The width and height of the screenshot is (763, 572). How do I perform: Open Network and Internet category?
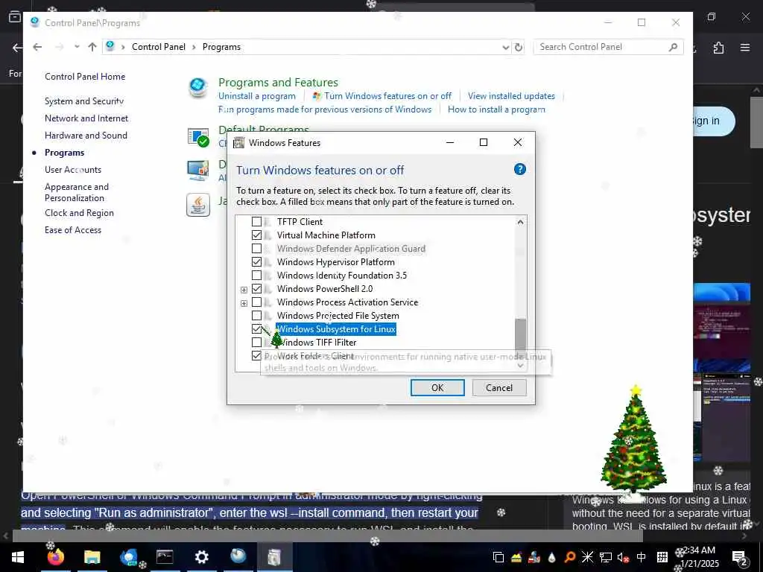click(86, 118)
